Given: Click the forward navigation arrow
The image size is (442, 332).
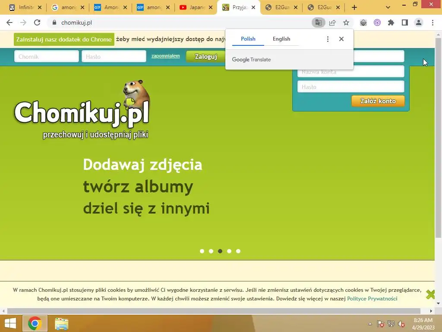Looking at the screenshot, I should (x=23, y=22).
